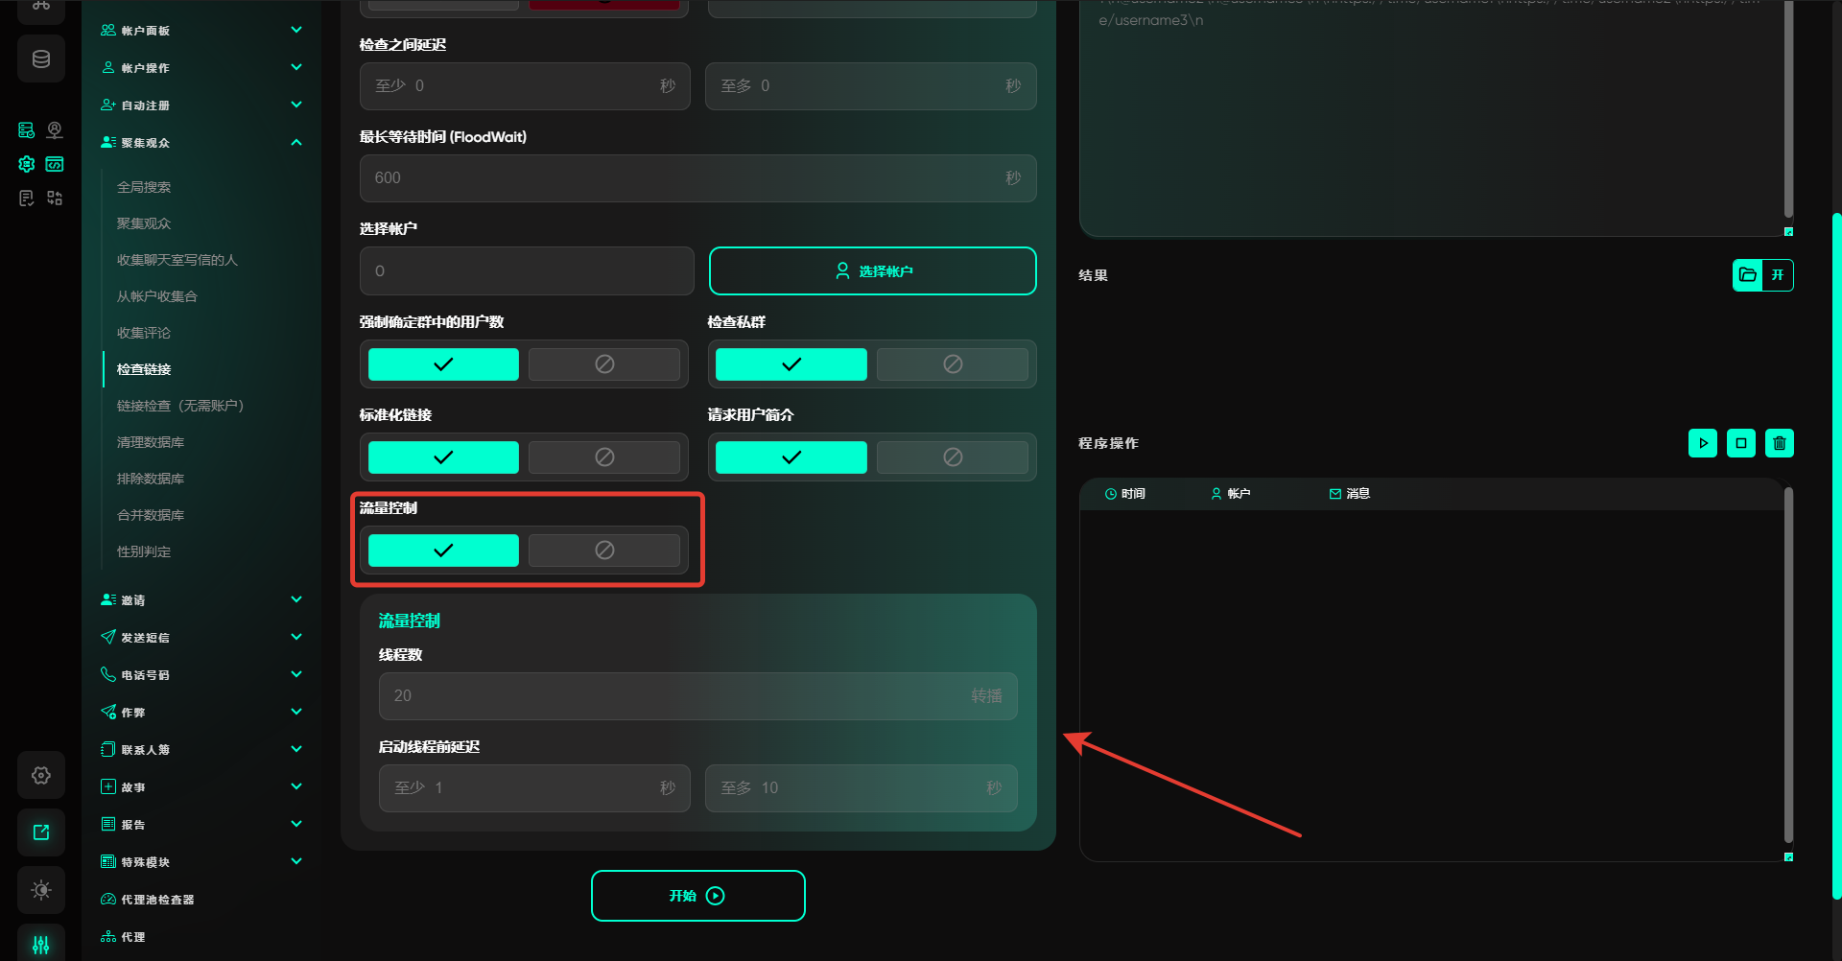The height and width of the screenshot is (961, 1842).
Task: Click the play icon in 程序操作
Action: click(1702, 443)
